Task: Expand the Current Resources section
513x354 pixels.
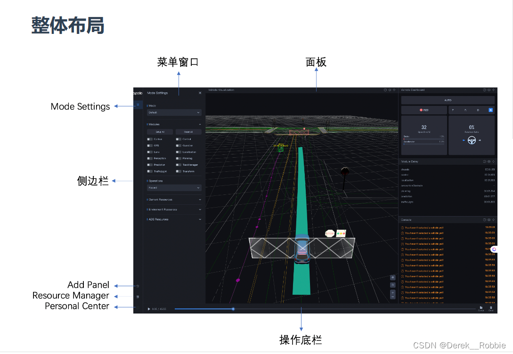Action: (x=200, y=200)
